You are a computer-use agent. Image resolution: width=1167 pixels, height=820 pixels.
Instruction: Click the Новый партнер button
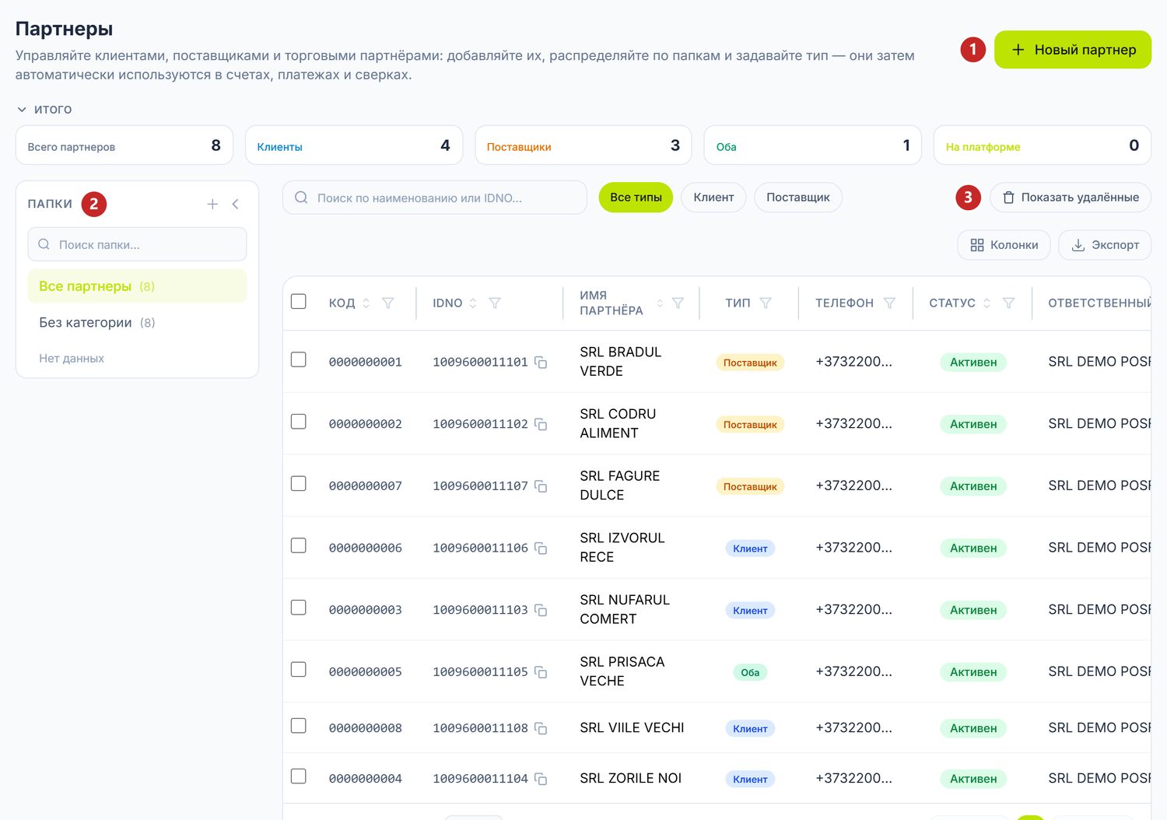[x=1073, y=50]
